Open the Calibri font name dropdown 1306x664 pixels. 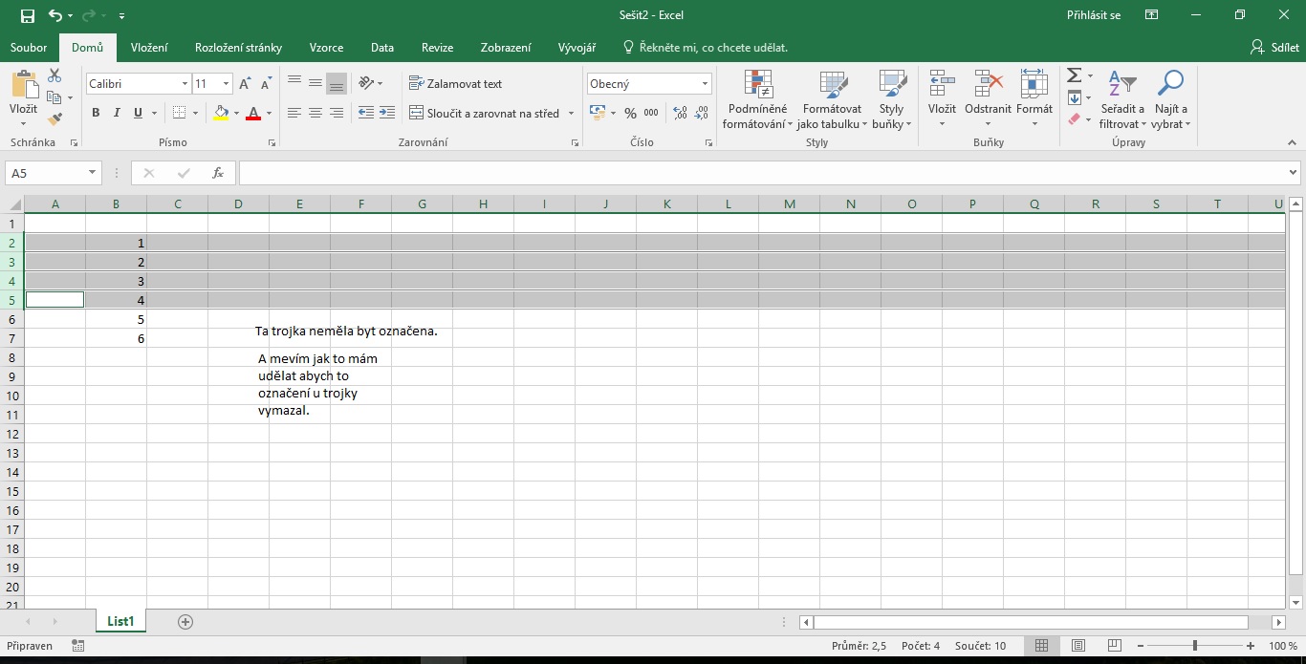185,84
